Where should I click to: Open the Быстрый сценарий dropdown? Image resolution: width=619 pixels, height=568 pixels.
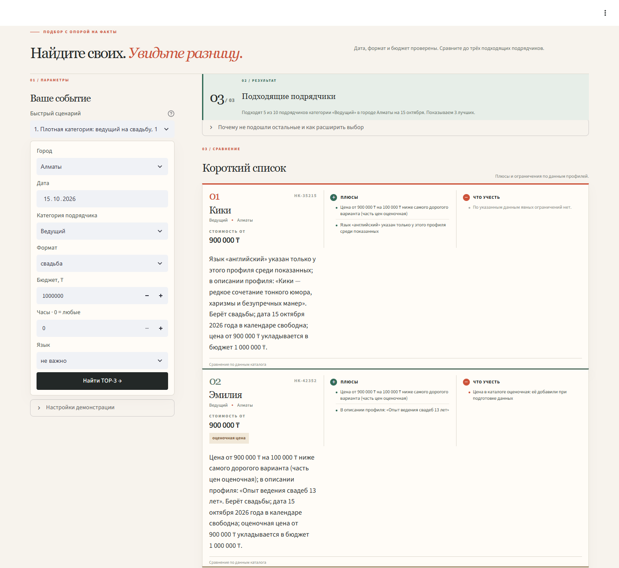pyautogui.click(x=102, y=129)
